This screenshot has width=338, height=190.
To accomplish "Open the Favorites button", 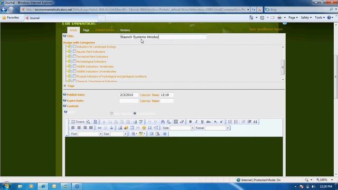I will tap(11, 17).
